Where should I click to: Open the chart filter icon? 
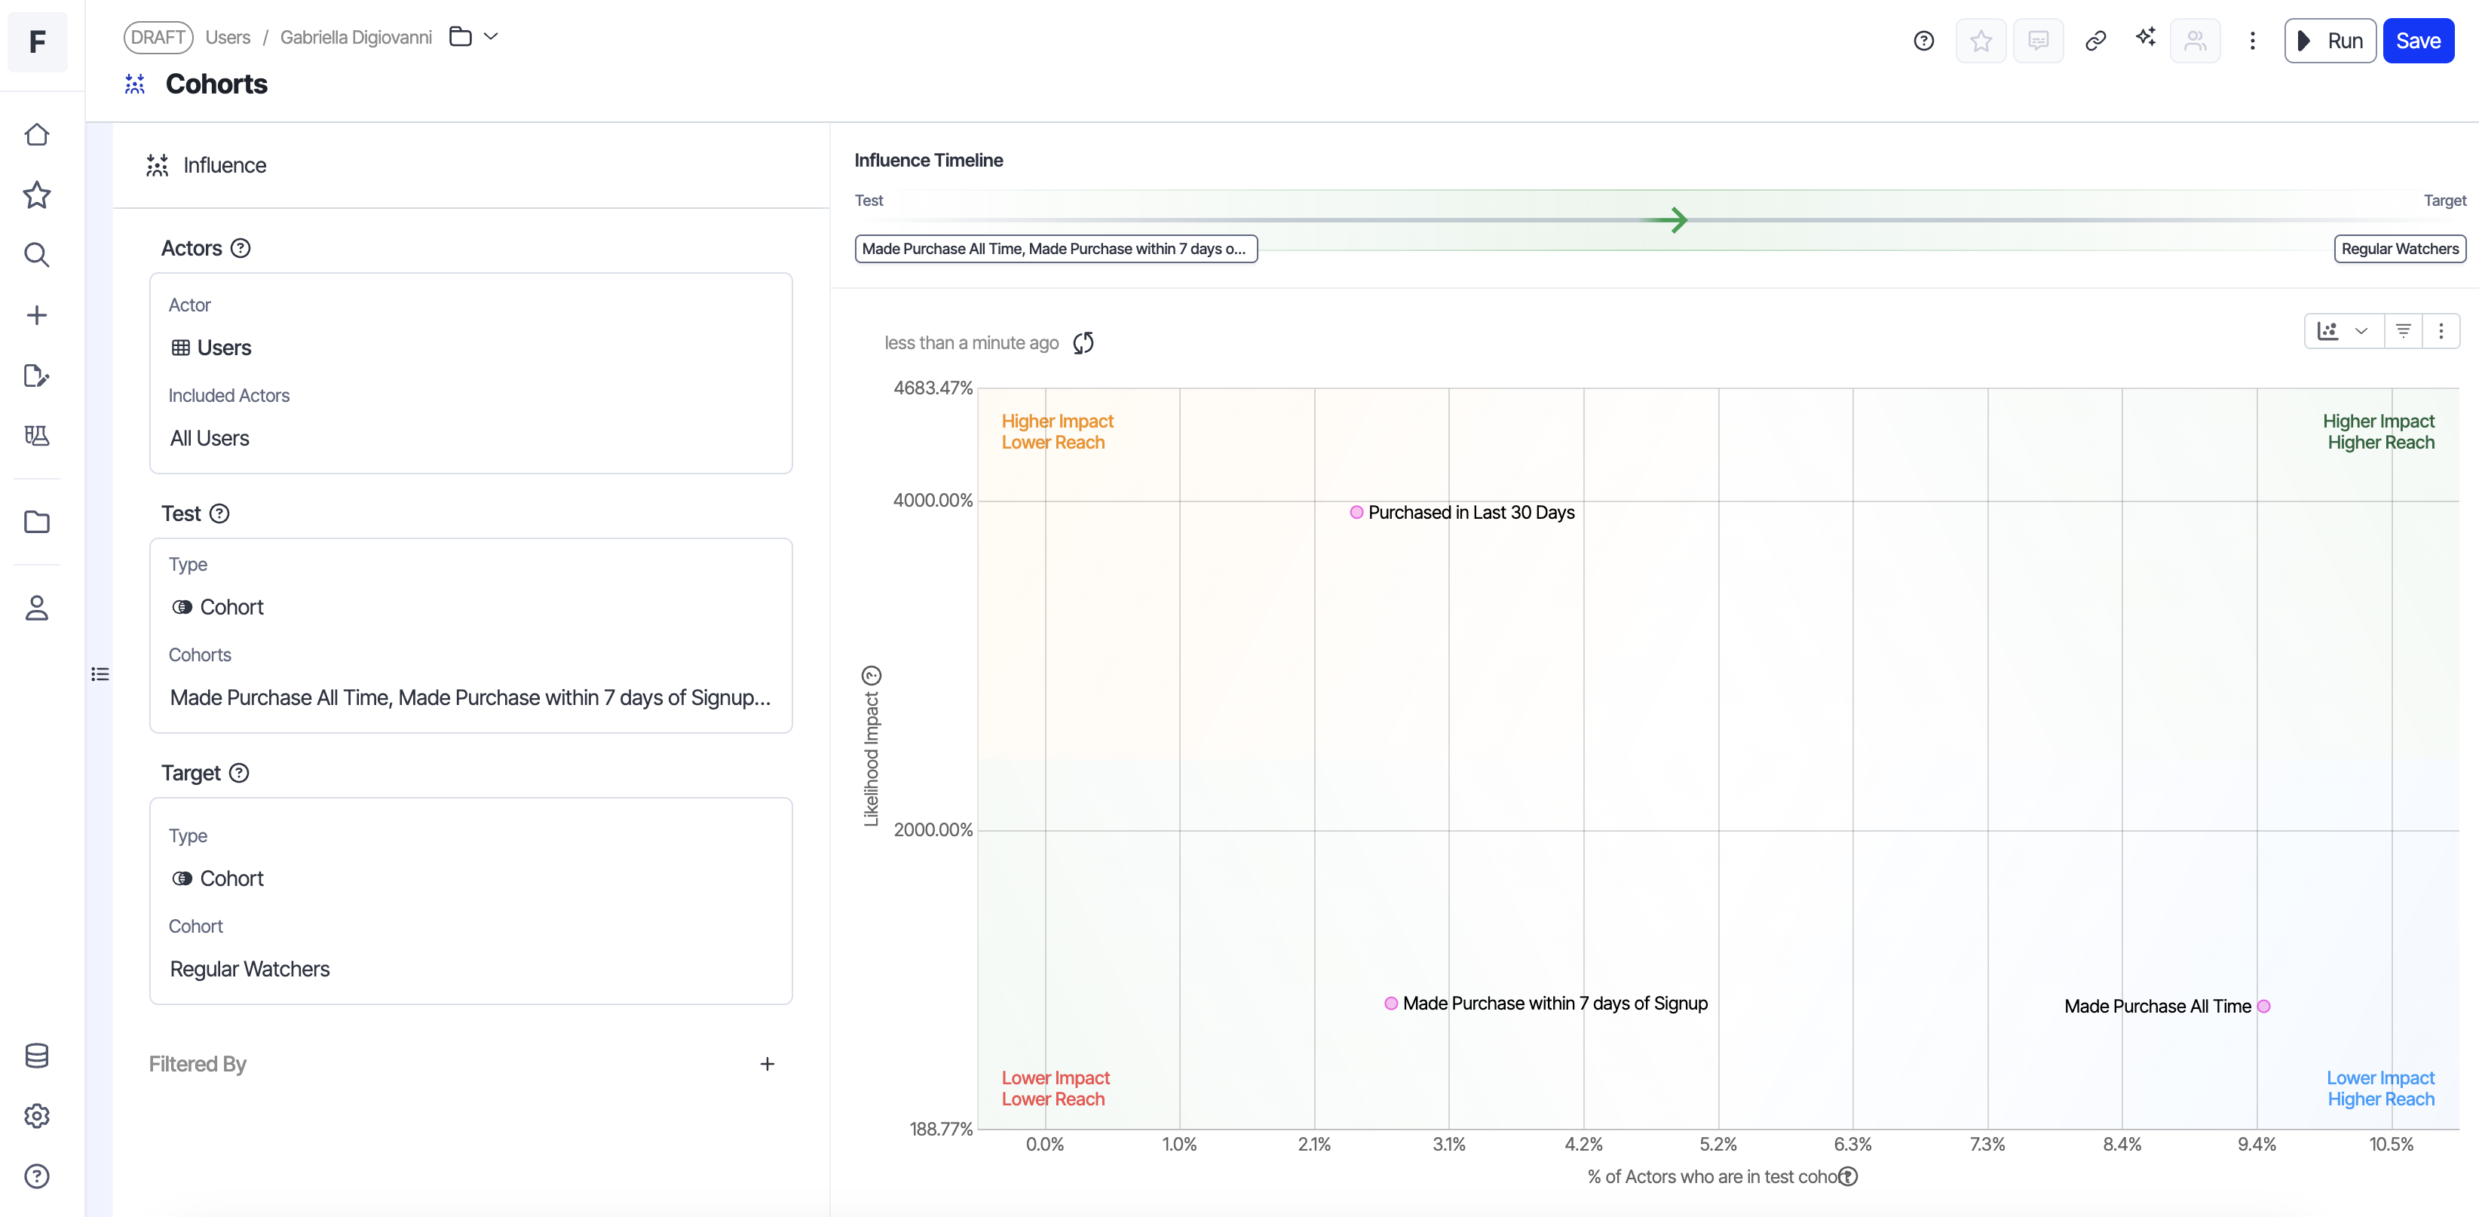pyautogui.click(x=2403, y=331)
